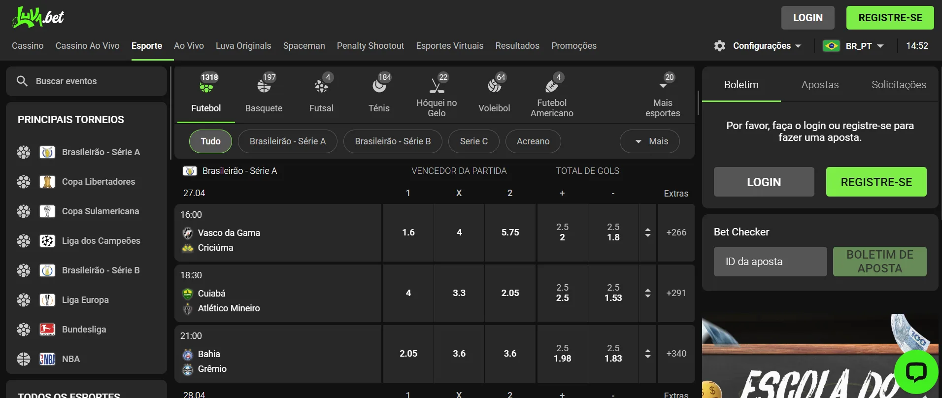Select the Basquete sport icon

[264, 86]
